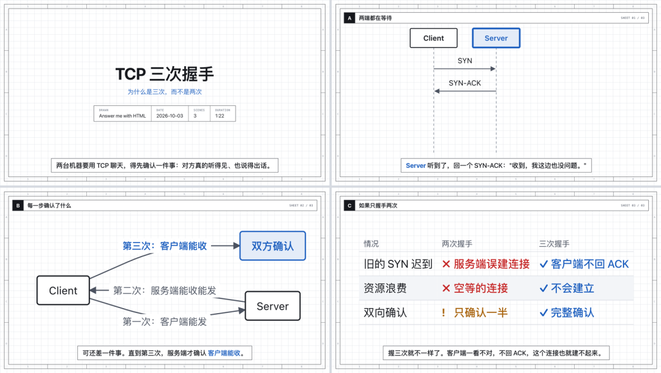
Task: Click the row label 旧的 SYN 迟到
Action: click(398, 264)
